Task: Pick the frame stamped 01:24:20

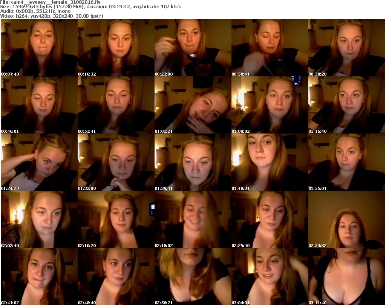Action: tap(39, 162)
